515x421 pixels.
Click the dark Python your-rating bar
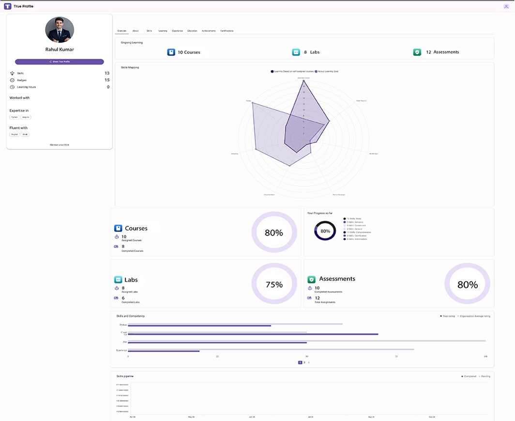tap(199, 326)
